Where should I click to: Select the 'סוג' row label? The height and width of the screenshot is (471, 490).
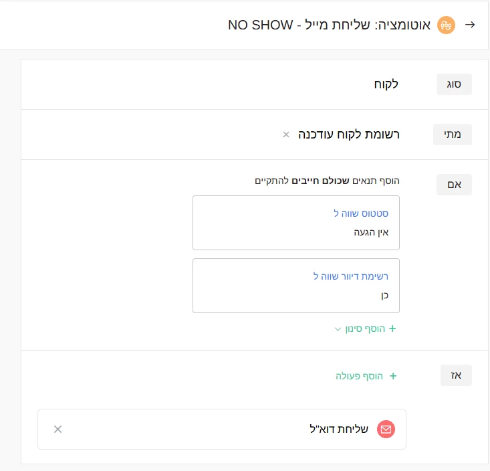point(454,85)
